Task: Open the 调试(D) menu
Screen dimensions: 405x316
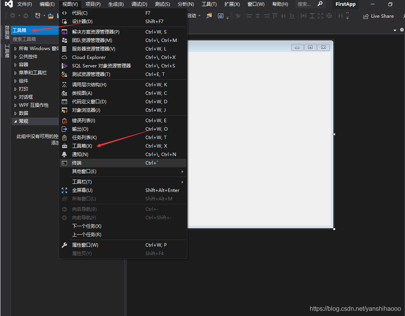Action: (x=139, y=4)
